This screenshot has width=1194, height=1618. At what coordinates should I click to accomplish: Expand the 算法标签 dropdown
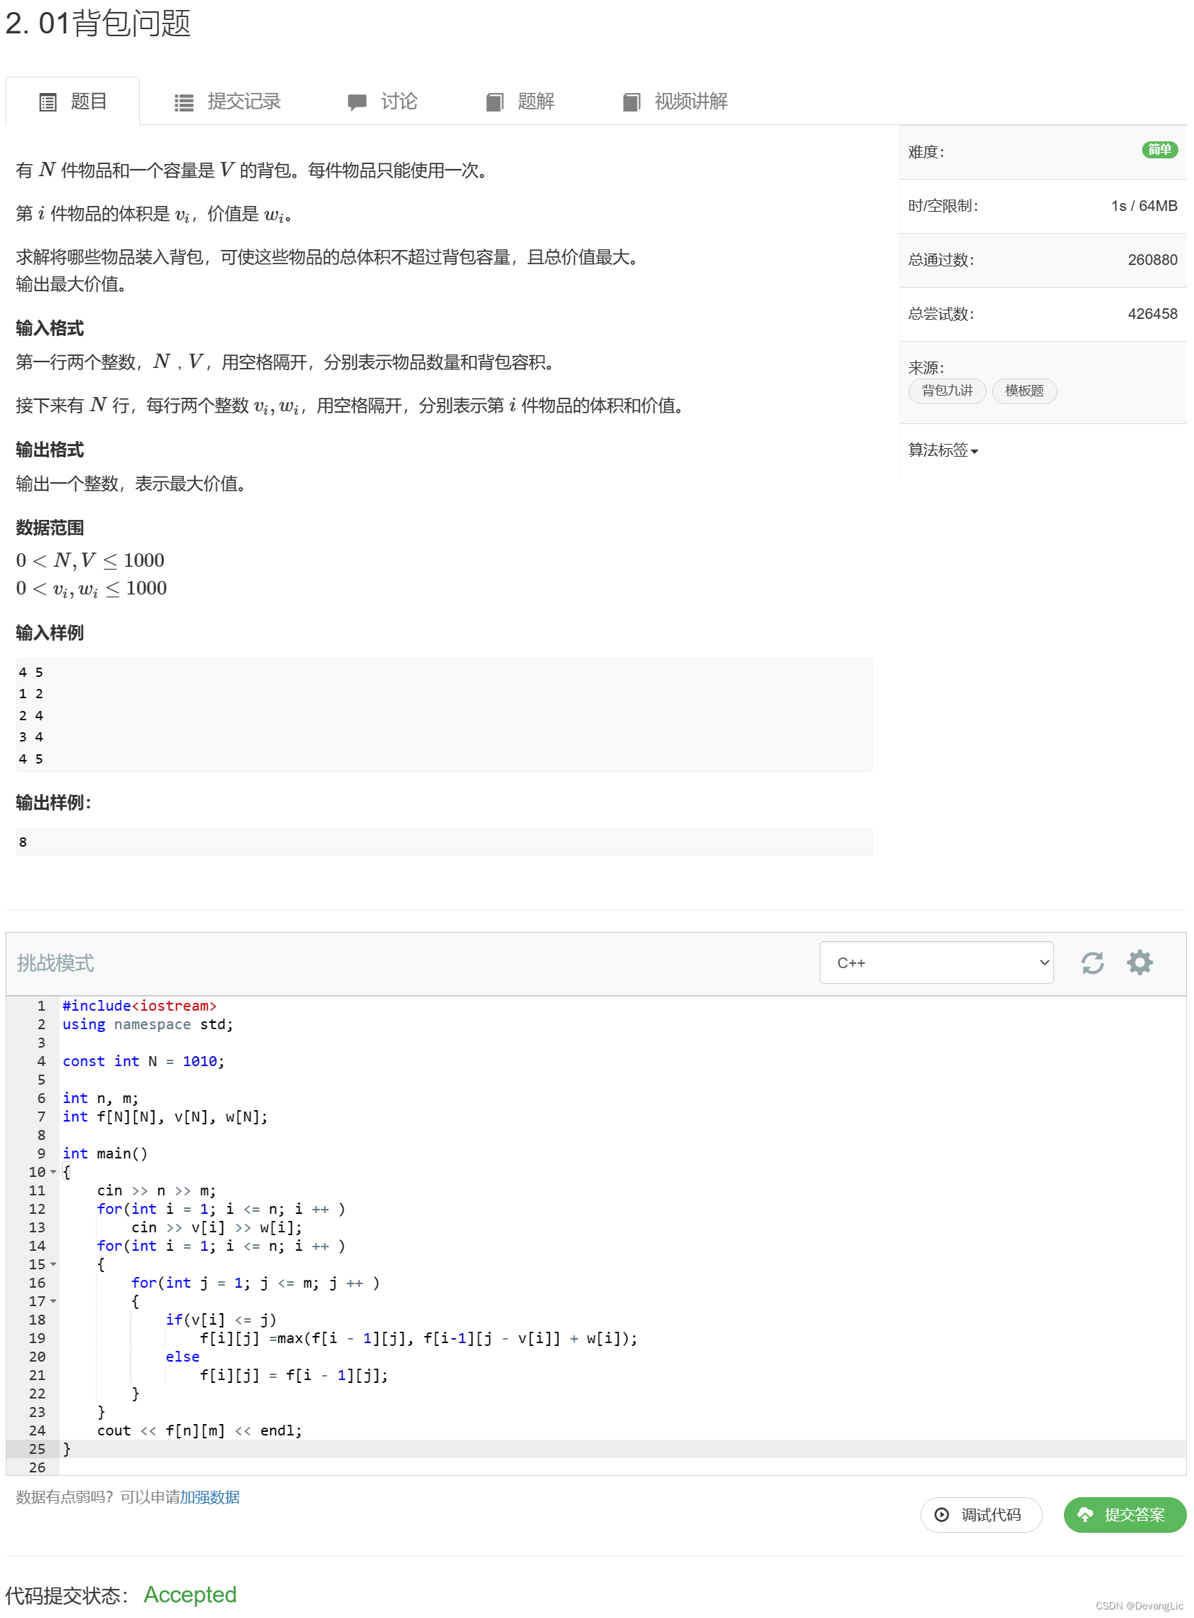(x=943, y=450)
